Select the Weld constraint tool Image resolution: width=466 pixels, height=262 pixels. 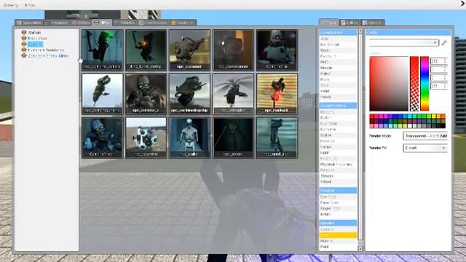pyautogui.click(x=338, y=91)
